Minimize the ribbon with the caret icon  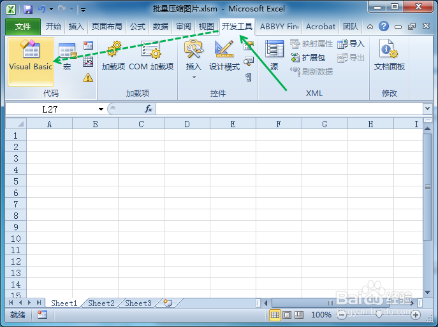[x=370, y=27]
